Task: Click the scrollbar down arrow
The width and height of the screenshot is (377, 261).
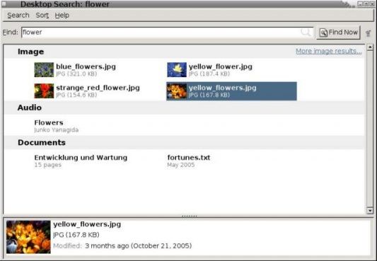Action: (370, 211)
